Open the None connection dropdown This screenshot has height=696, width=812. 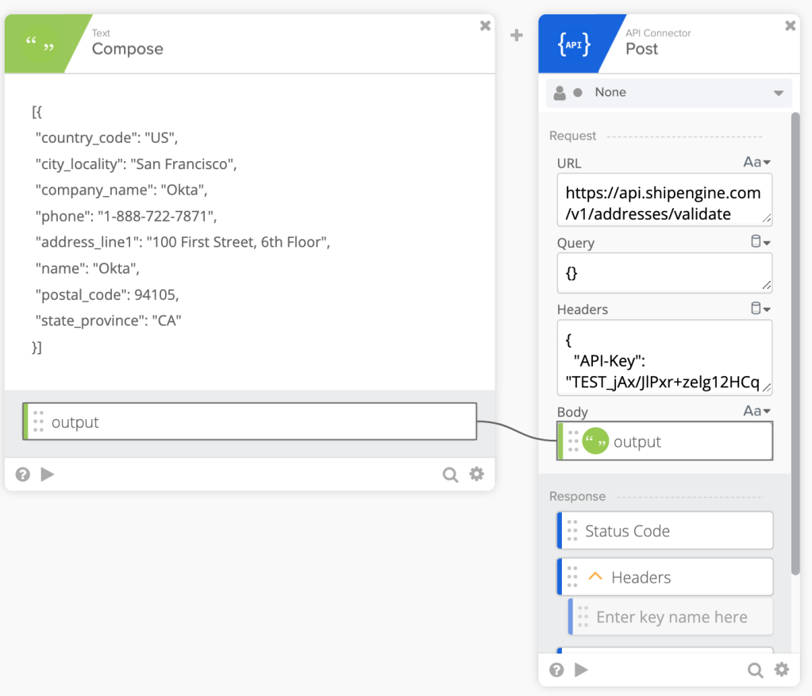point(668,93)
